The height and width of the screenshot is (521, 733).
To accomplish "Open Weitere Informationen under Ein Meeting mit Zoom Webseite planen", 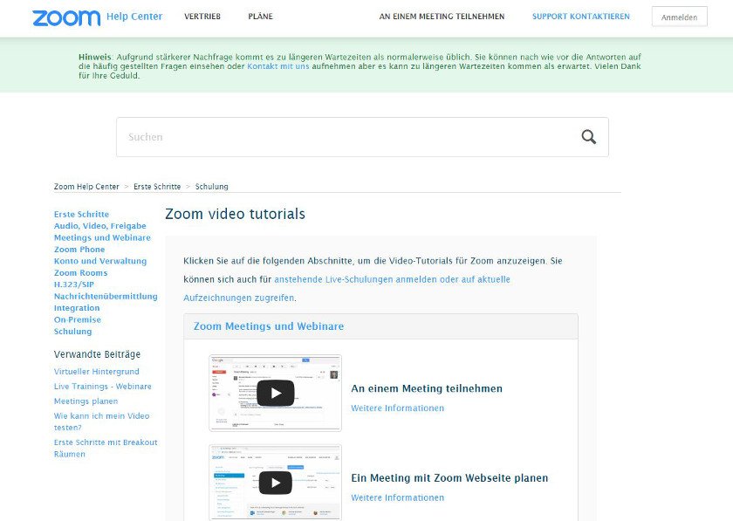I will [397, 497].
